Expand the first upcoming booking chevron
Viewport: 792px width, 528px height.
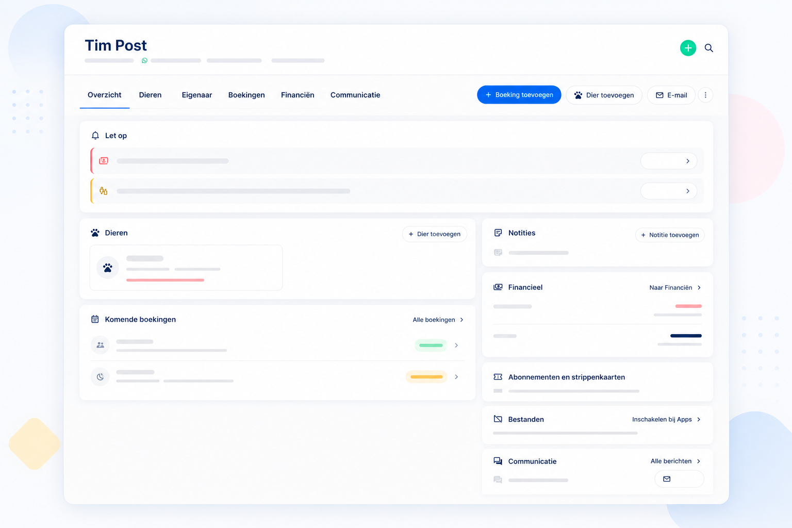[x=456, y=345]
